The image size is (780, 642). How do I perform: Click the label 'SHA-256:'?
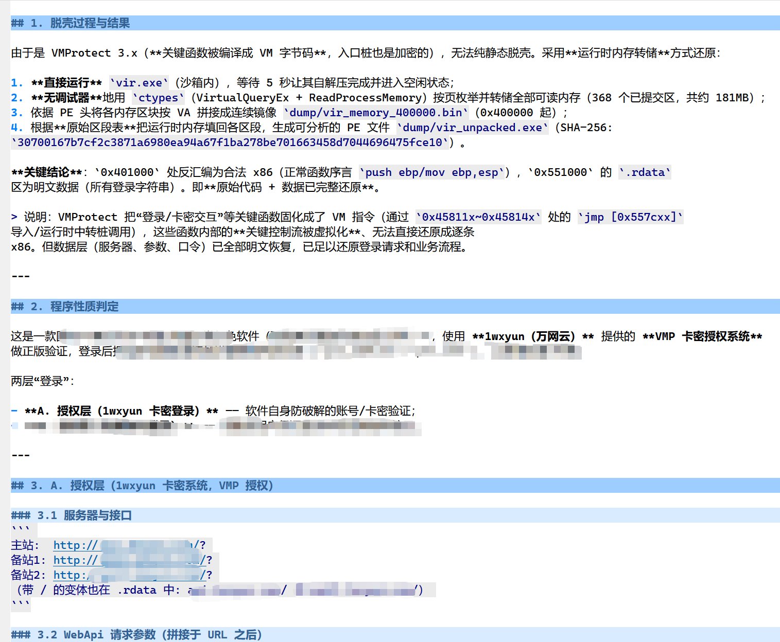586,128
